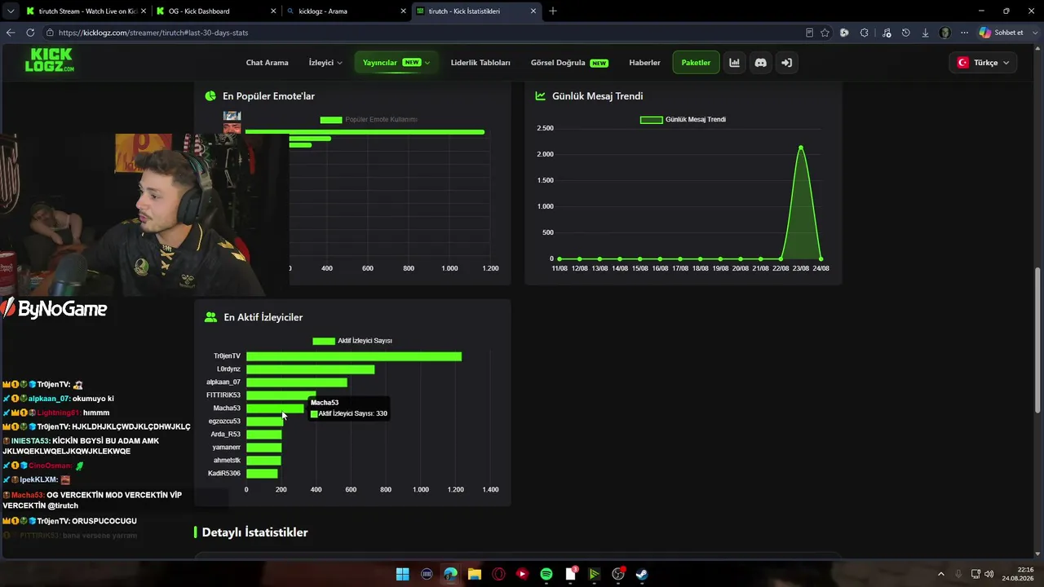Switch to 'OG - Kick Dashboard' tab
The image size is (1044, 587).
(x=215, y=11)
